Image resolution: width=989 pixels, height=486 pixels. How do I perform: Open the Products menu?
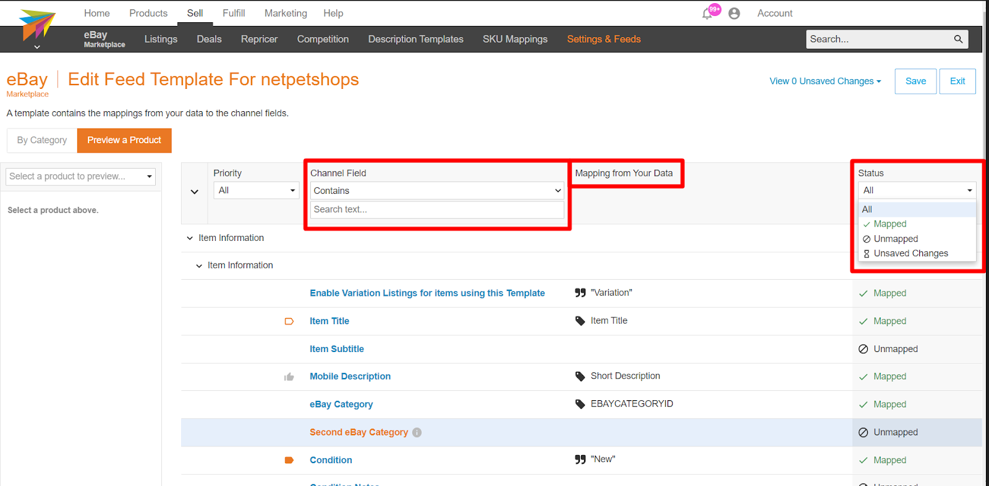(x=148, y=13)
